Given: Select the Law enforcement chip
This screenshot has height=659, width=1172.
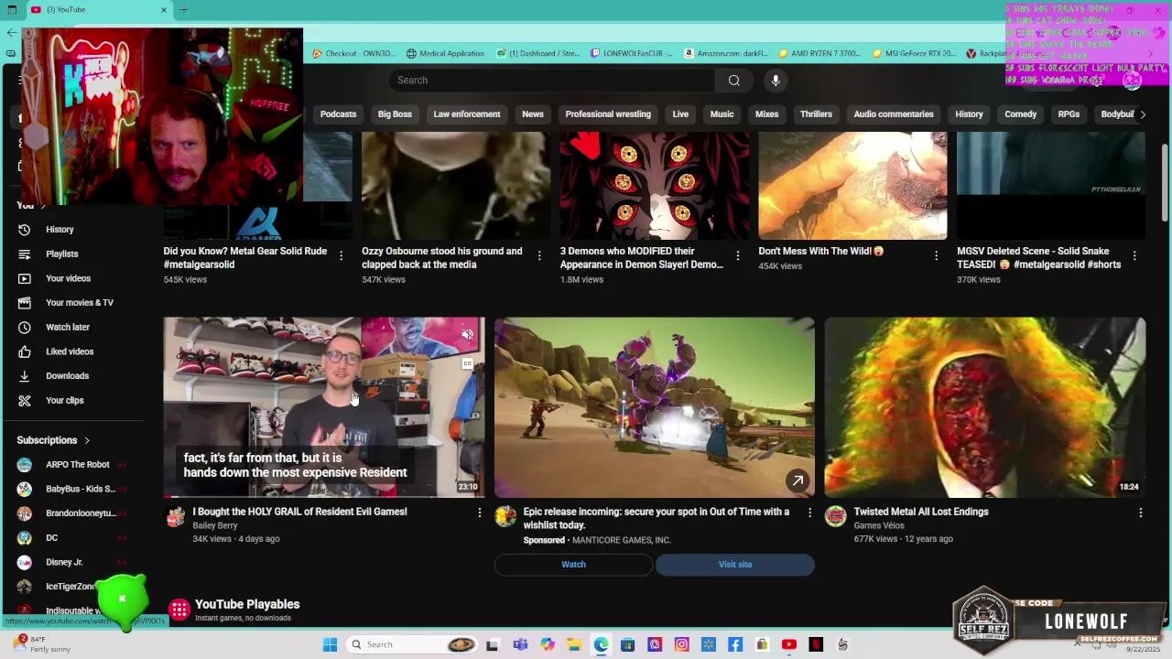Looking at the screenshot, I should point(467,114).
